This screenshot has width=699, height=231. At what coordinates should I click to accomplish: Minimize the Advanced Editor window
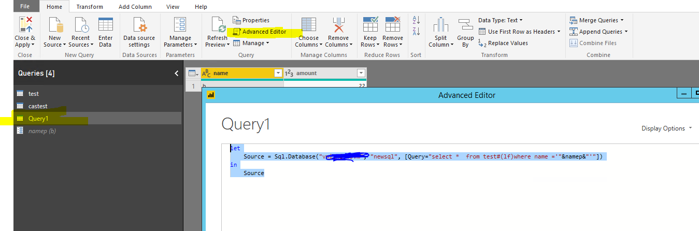[684, 94]
